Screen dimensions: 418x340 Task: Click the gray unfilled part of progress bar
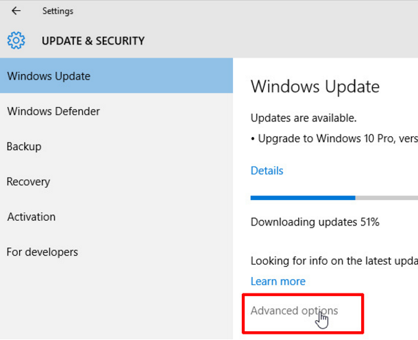(x=386, y=198)
